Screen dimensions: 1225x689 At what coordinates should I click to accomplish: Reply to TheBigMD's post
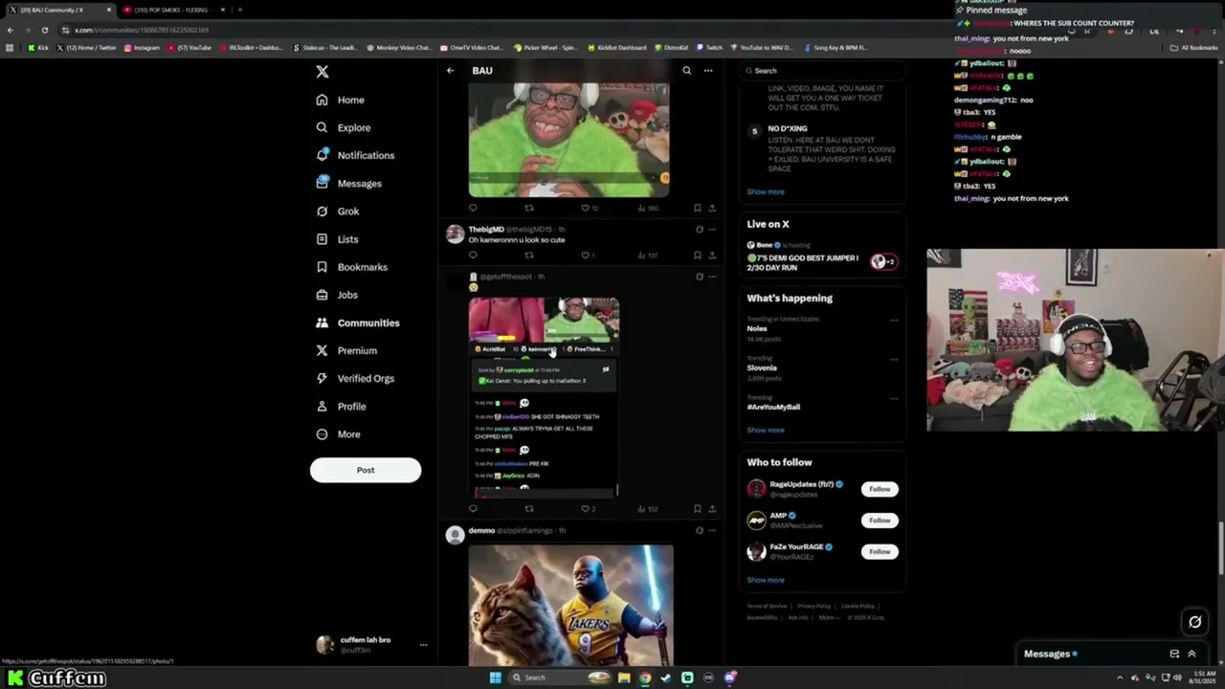click(473, 256)
